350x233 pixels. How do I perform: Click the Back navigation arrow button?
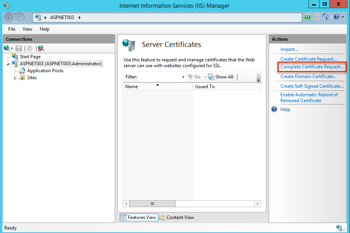[x=9, y=18]
